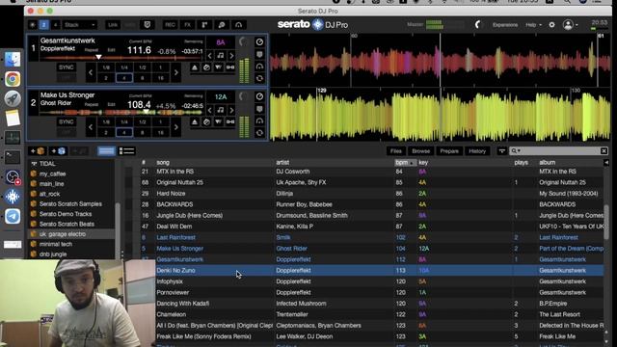The height and width of the screenshot is (347, 617).
Task: Click the headphones cue panel icon in top toolbar
Action: [x=238, y=25]
